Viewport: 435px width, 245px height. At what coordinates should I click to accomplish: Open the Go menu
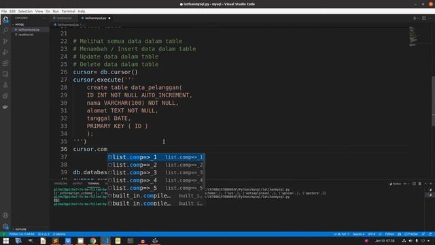[48, 12]
